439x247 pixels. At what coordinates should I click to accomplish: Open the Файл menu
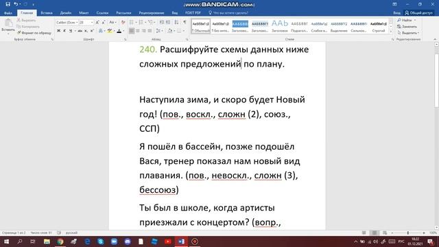(8, 13)
